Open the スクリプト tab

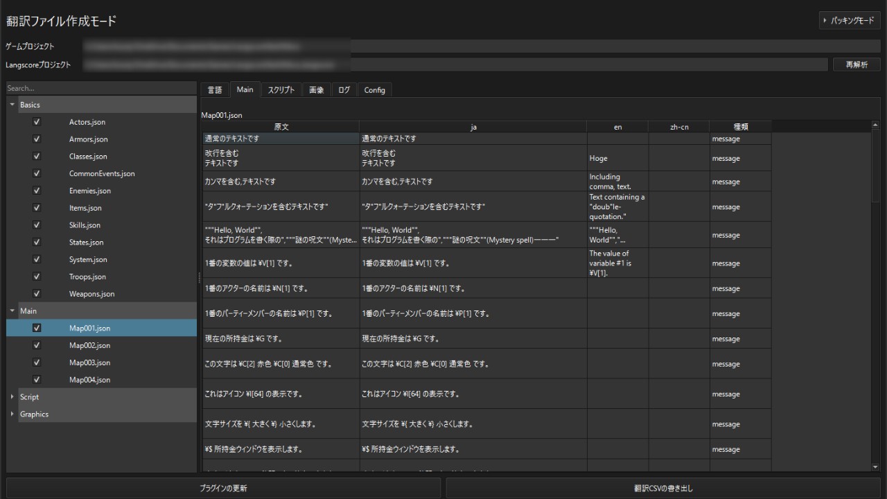pos(281,90)
